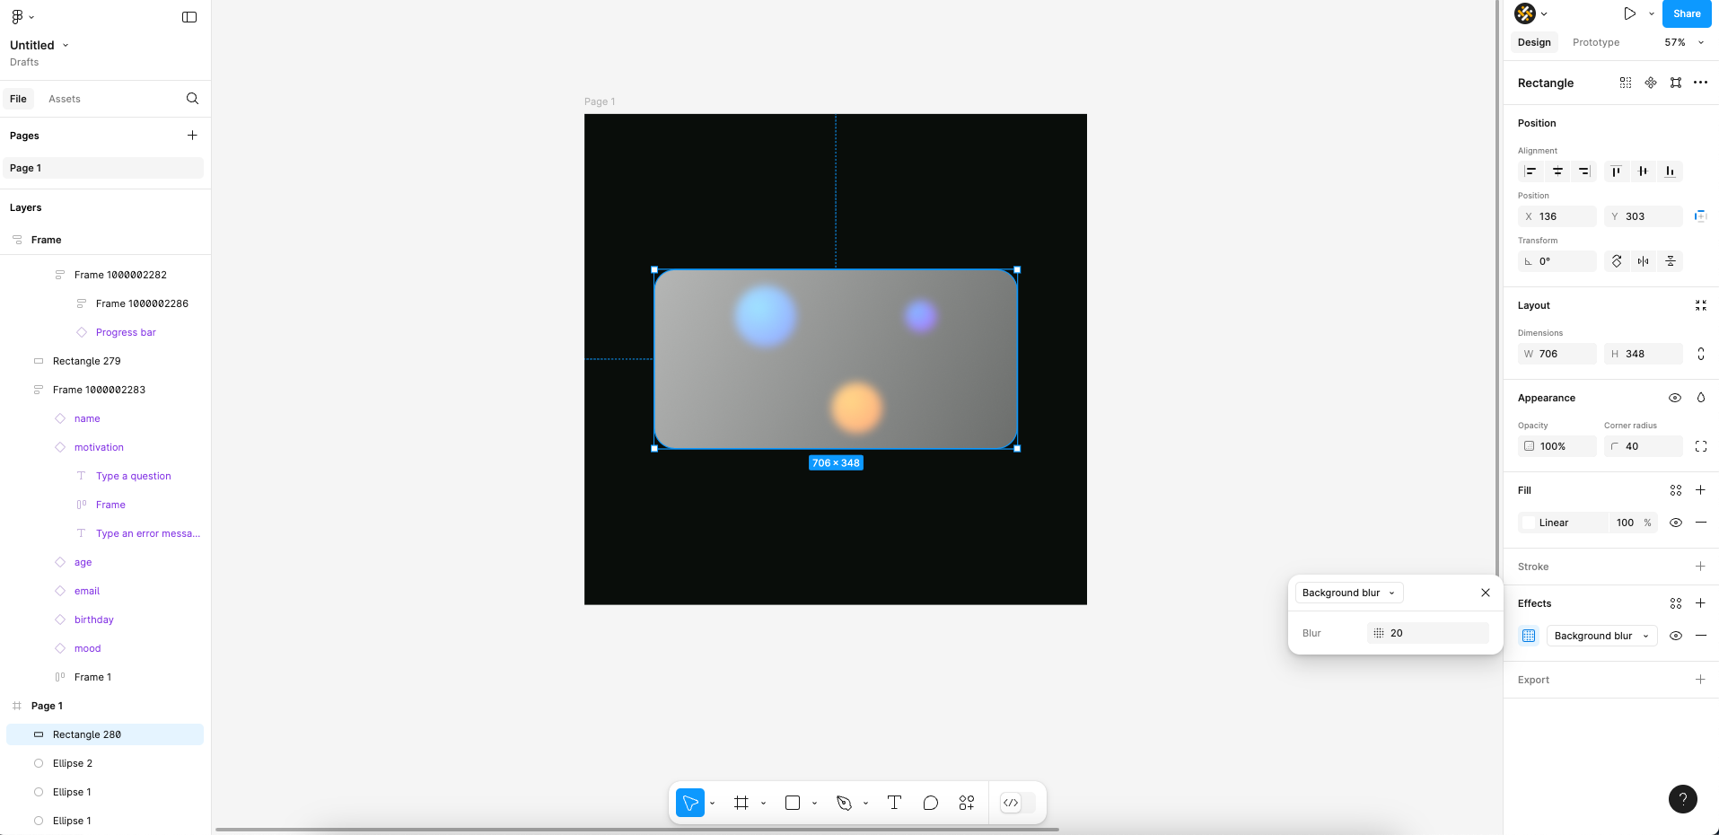Viewport: 1719px width, 835px height.
Task: Open effect type dropdown in blur popup
Action: tap(1349, 593)
